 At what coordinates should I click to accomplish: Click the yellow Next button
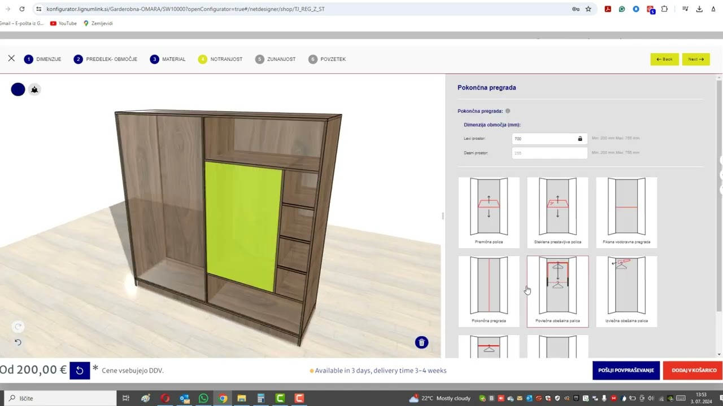pyautogui.click(x=696, y=59)
